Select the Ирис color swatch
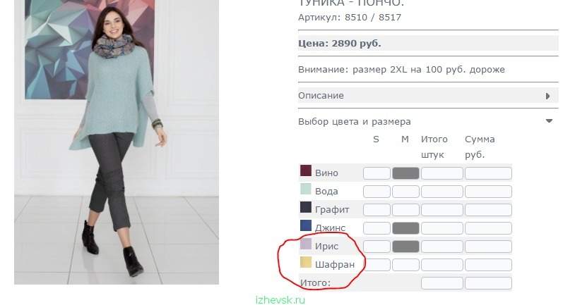This screenshot has height=305, width=563. coord(306,244)
